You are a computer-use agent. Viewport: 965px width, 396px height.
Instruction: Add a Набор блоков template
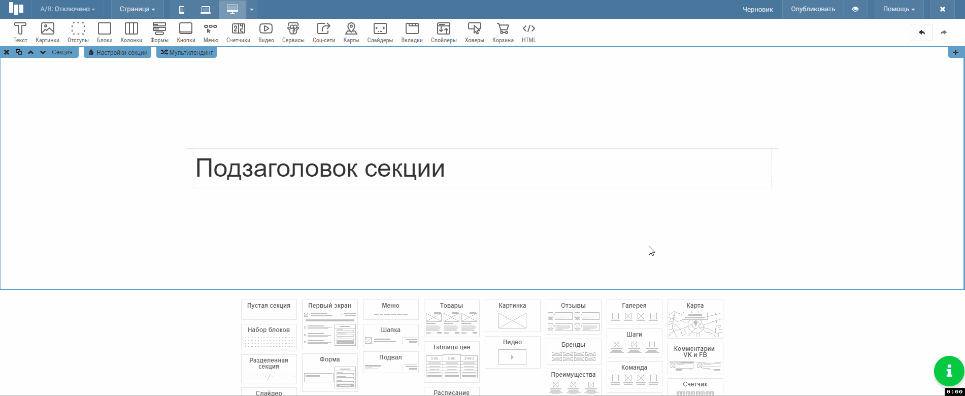269,337
